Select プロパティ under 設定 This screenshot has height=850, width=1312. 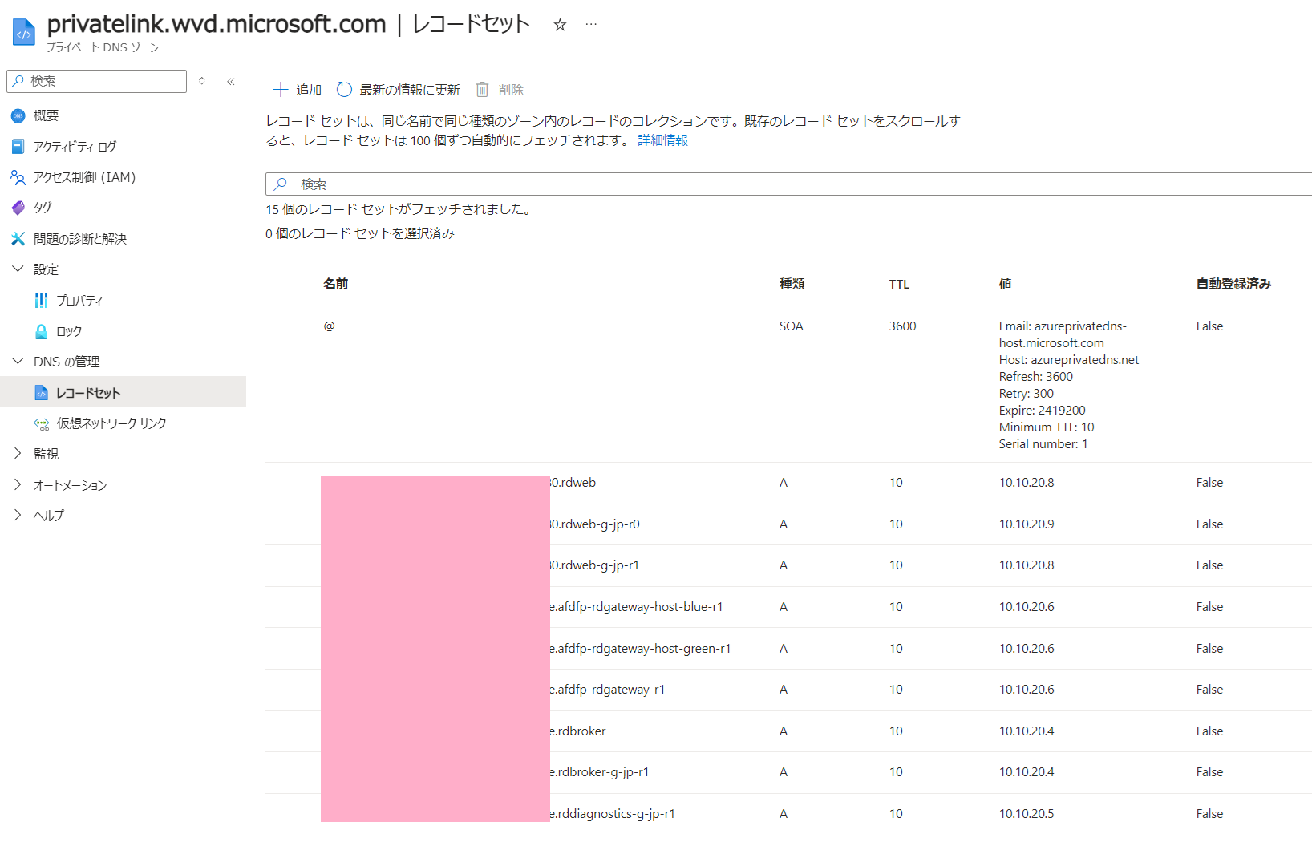(79, 300)
